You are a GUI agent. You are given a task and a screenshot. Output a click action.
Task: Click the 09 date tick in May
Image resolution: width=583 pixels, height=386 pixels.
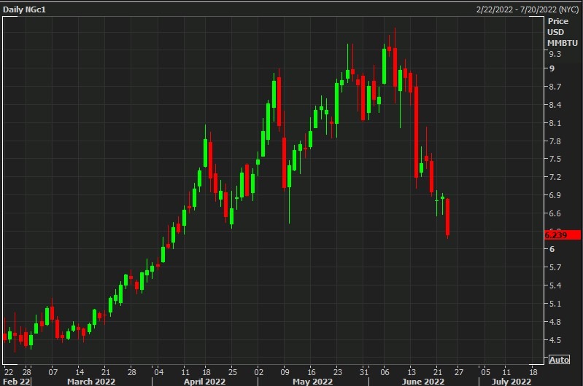[285, 372]
